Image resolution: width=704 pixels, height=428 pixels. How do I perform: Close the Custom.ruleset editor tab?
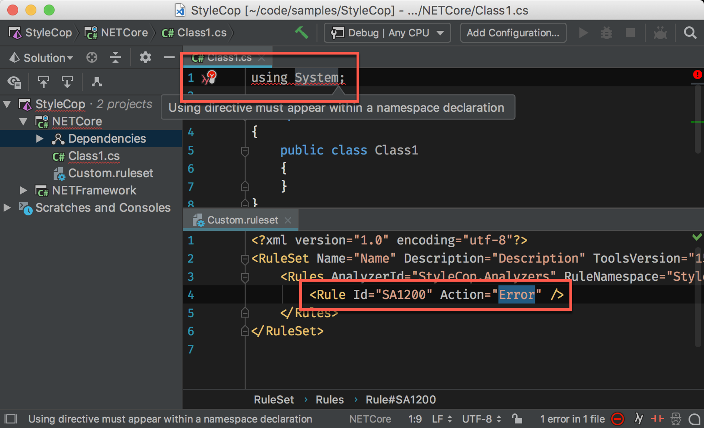pyautogui.click(x=287, y=220)
